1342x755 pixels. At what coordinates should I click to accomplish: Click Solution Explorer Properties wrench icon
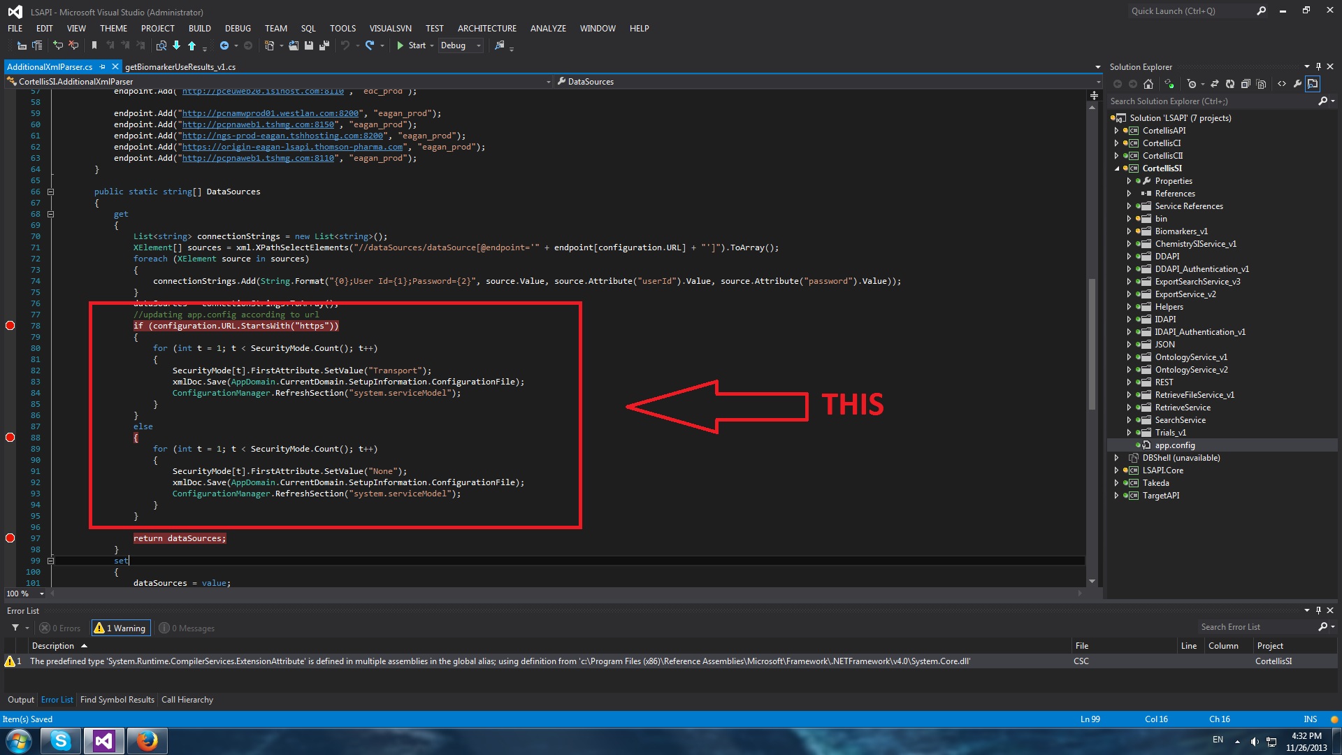pos(1297,84)
